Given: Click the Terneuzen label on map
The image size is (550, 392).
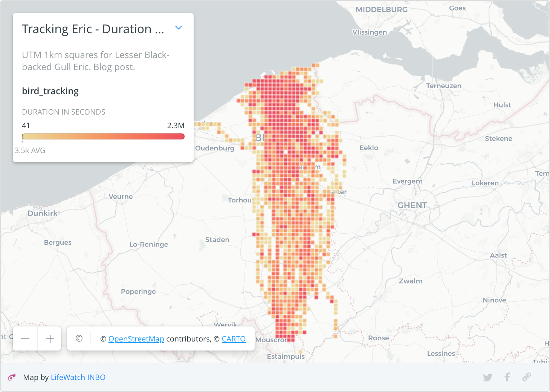Looking at the screenshot, I should [x=444, y=86].
